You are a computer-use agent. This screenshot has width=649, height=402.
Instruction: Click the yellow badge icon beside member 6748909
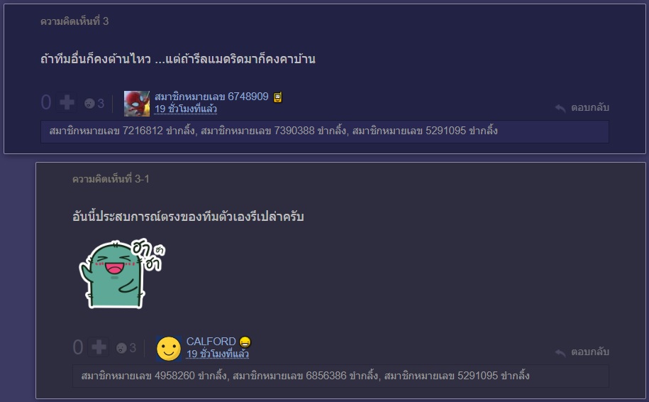(x=277, y=97)
